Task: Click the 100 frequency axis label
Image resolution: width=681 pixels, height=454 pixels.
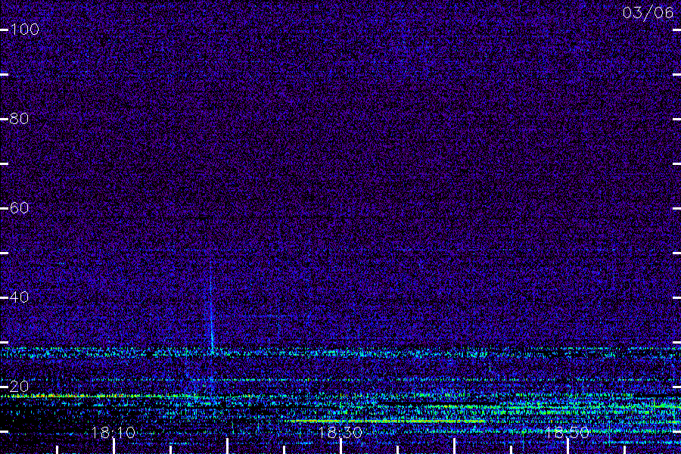Action: click(x=25, y=30)
